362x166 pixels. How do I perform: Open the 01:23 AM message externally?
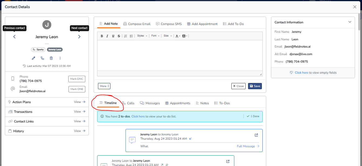228,161
